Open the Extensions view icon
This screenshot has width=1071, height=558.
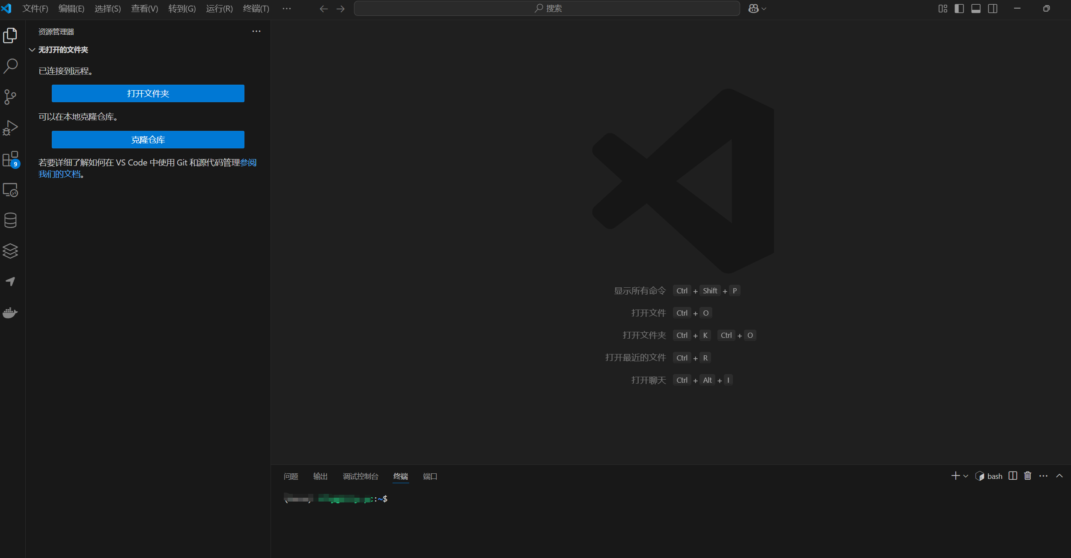tap(10, 159)
